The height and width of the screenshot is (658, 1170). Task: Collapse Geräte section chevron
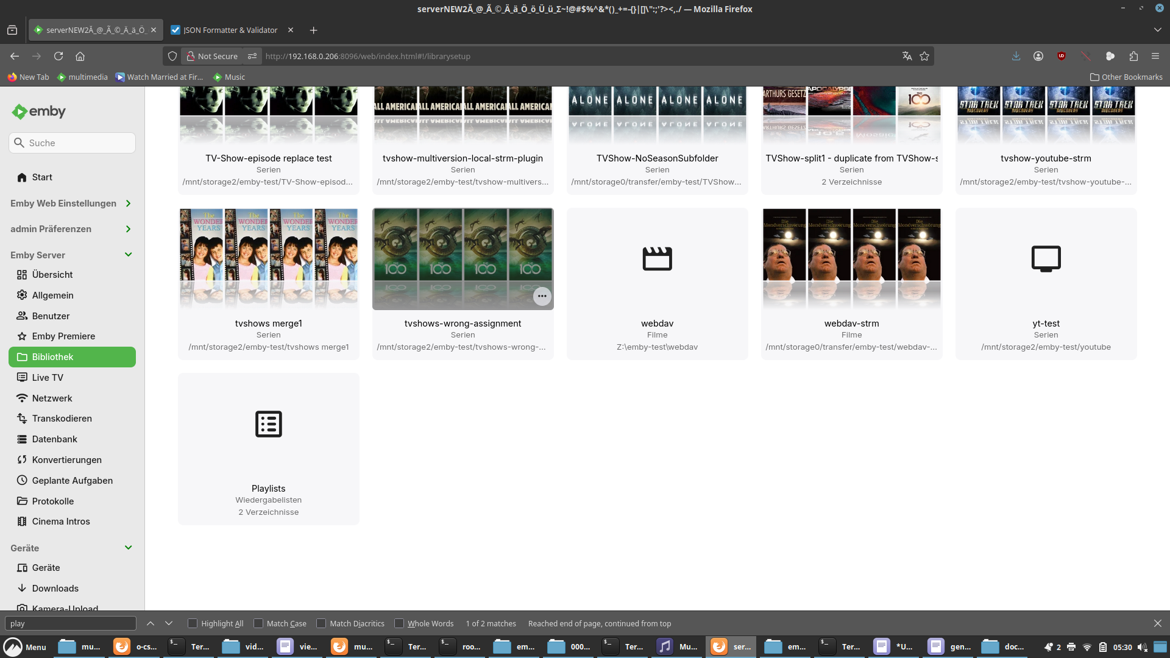[x=128, y=548]
